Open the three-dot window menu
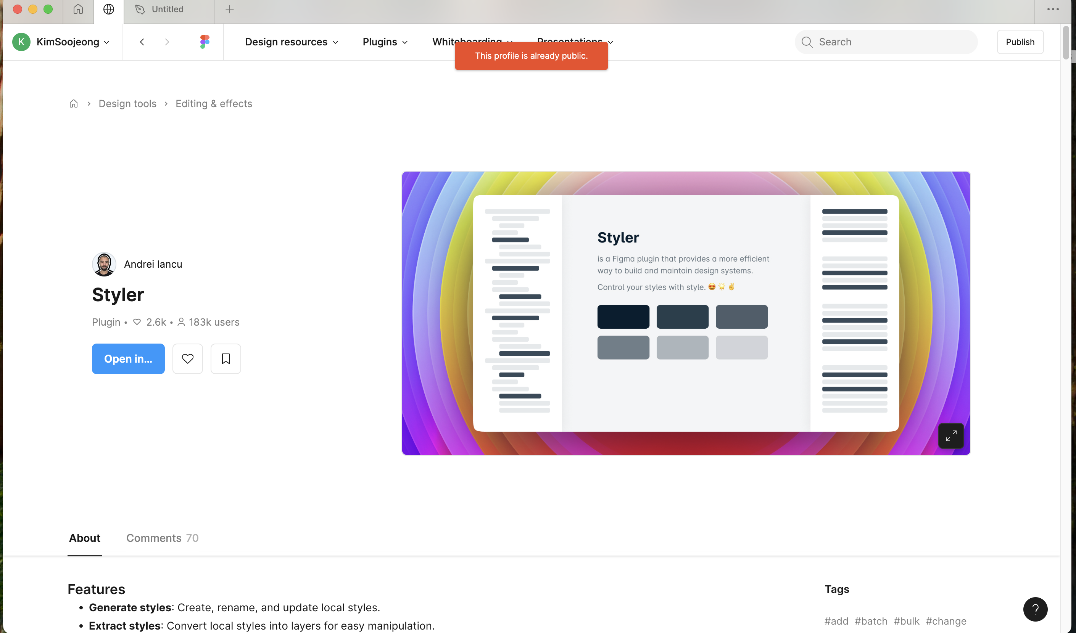 click(1053, 9)
